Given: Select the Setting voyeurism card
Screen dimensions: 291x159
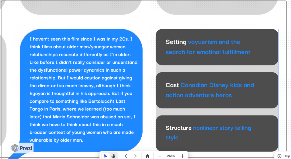Looking at the screenshot, I should tap(217, 47).
